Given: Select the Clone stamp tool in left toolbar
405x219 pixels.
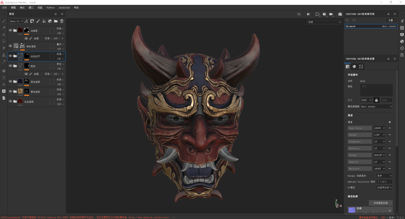Looking at the screenshot, I should click(x=4, y=55).
